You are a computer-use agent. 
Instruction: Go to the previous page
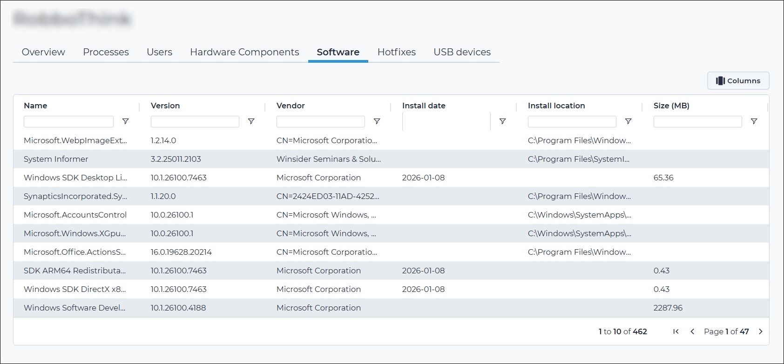point(692,331)
